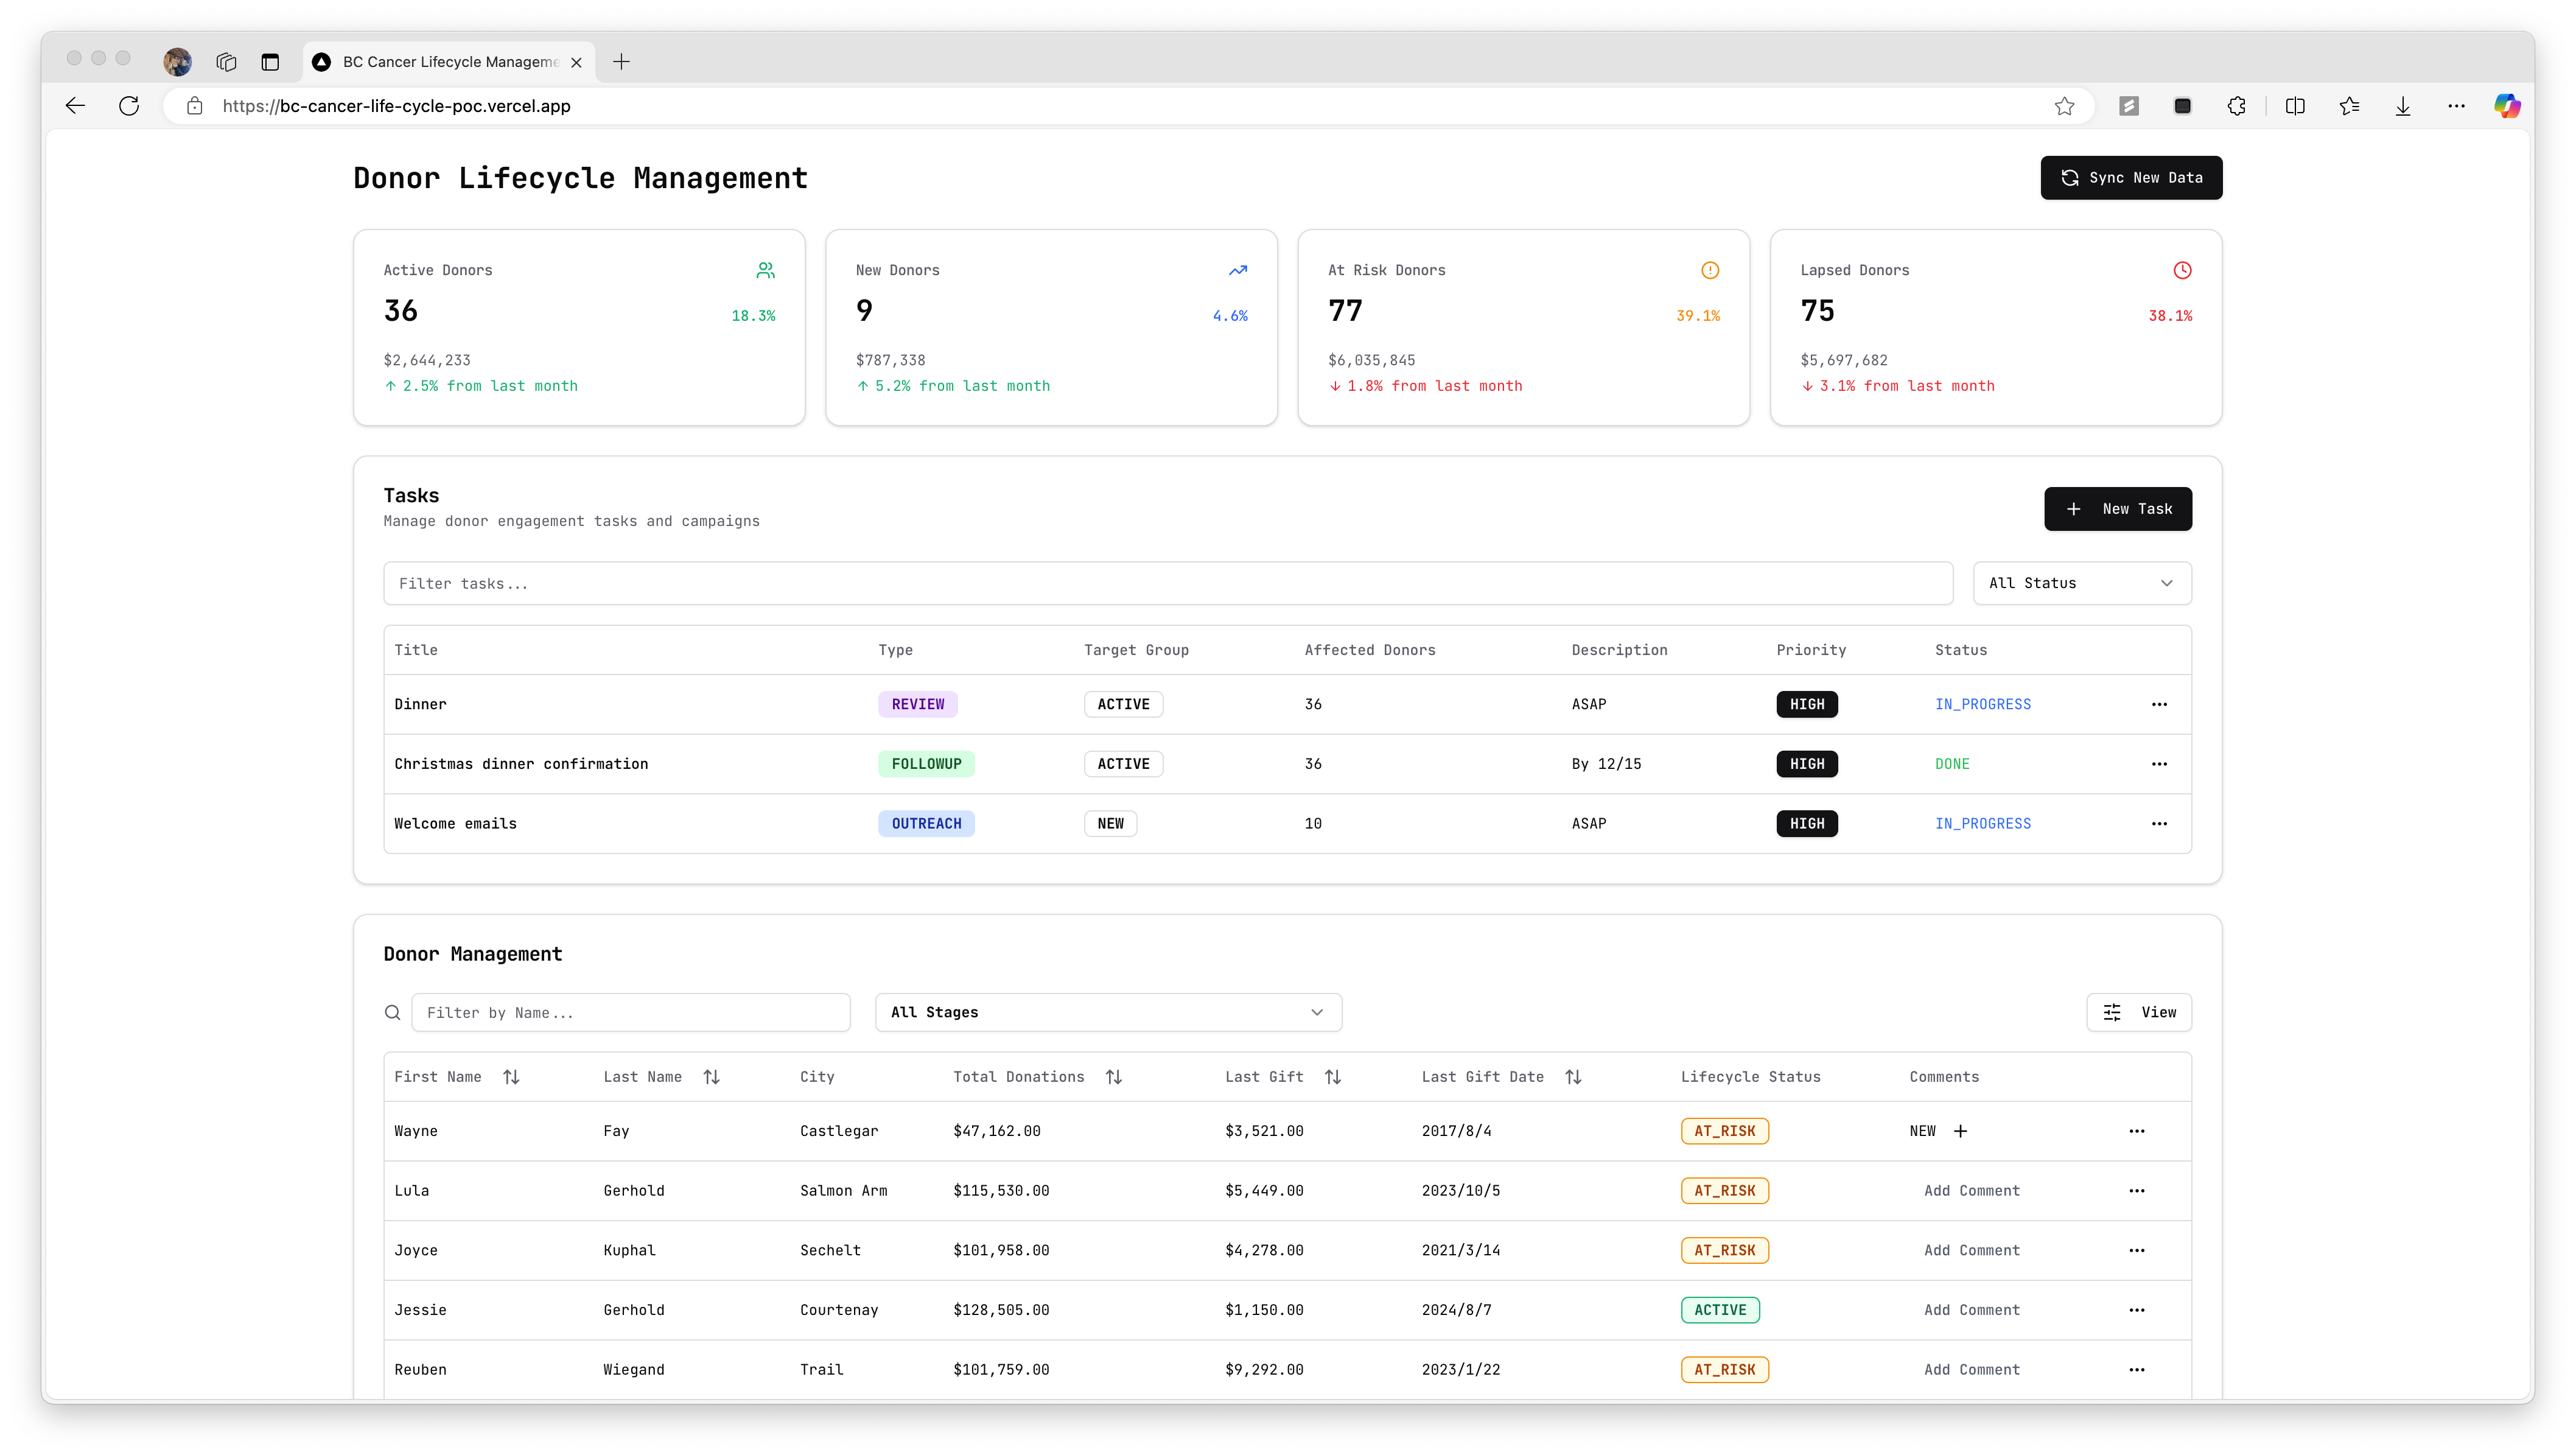Click AT_RISK badge for Wayne Fay
This screenshot has width=2576, height=1455.
pos(1725,1131)
